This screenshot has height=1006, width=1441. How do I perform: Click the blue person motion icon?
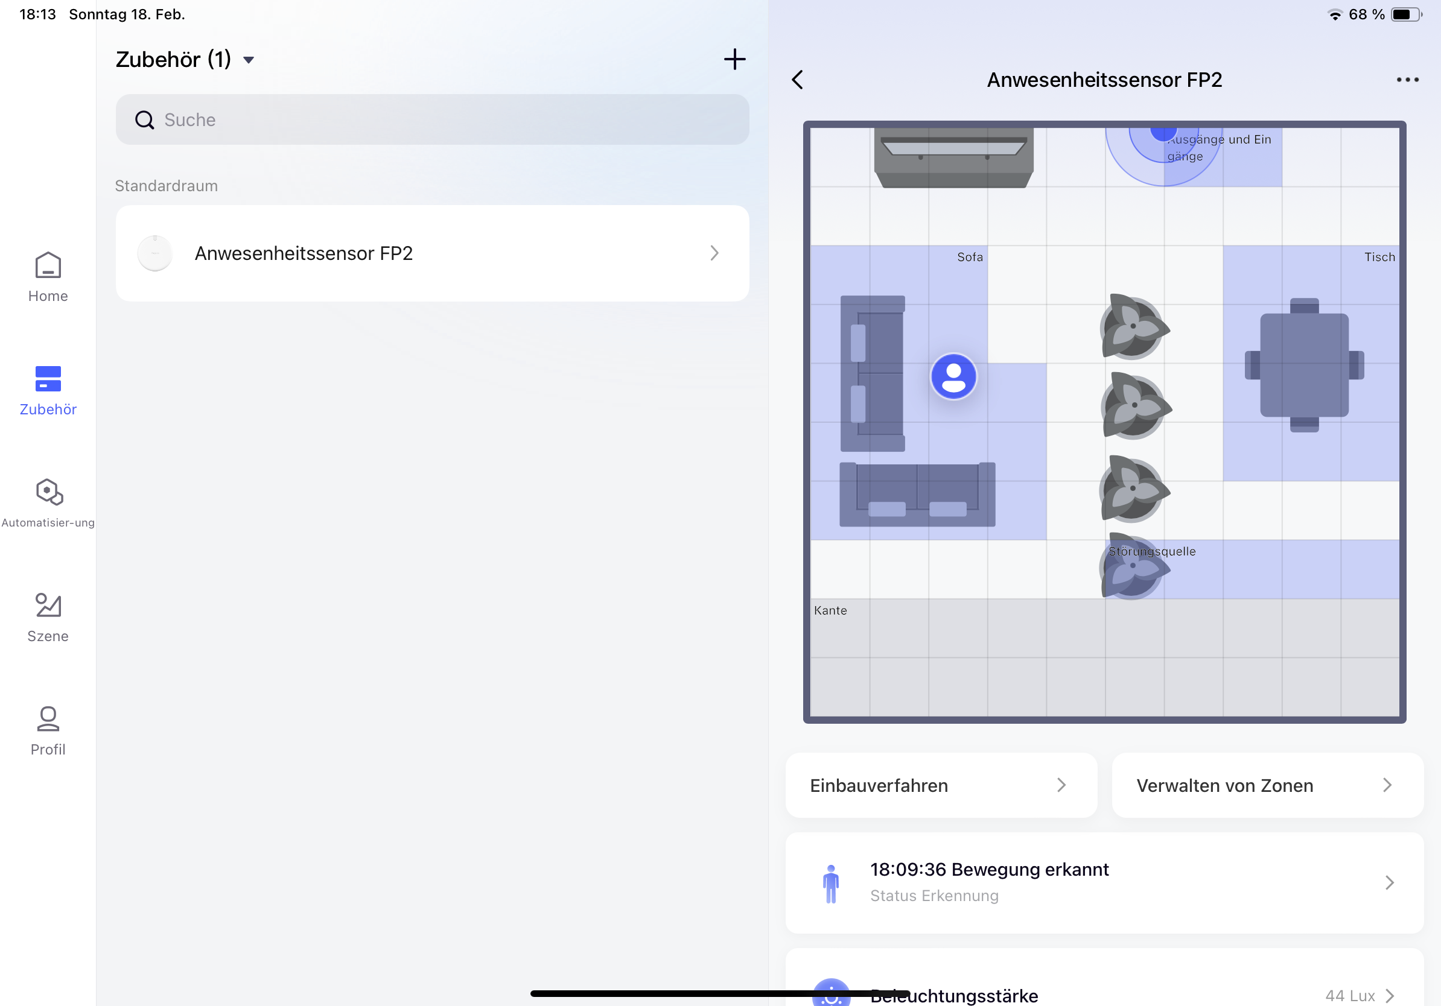(830, 884)
